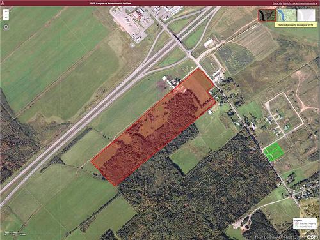Click the esri logo attribution
The width and height of the screenshot is (320, 240).
pos(313,237)
